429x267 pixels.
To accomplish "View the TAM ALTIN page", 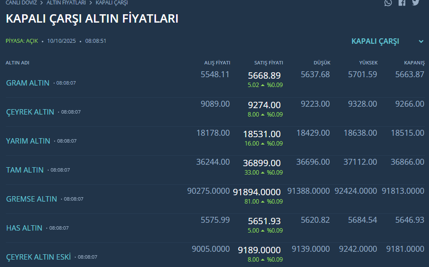I will click(x=25, y=170).
